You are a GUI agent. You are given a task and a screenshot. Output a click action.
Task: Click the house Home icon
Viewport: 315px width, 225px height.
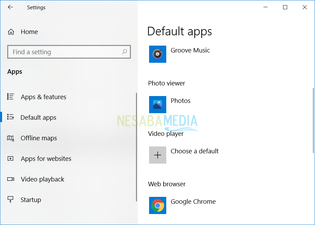(x=11, y=32)
